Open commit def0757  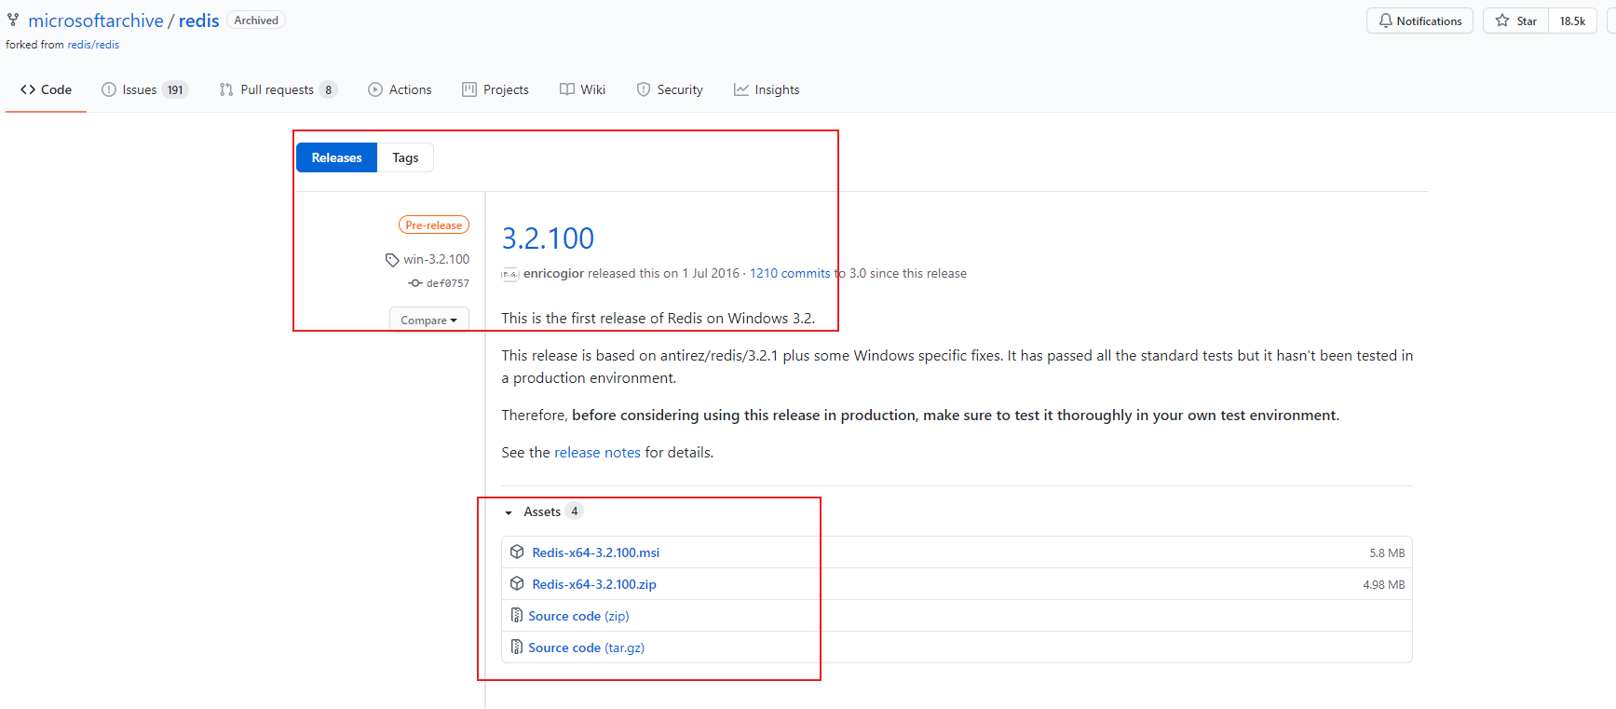[448, 283]
